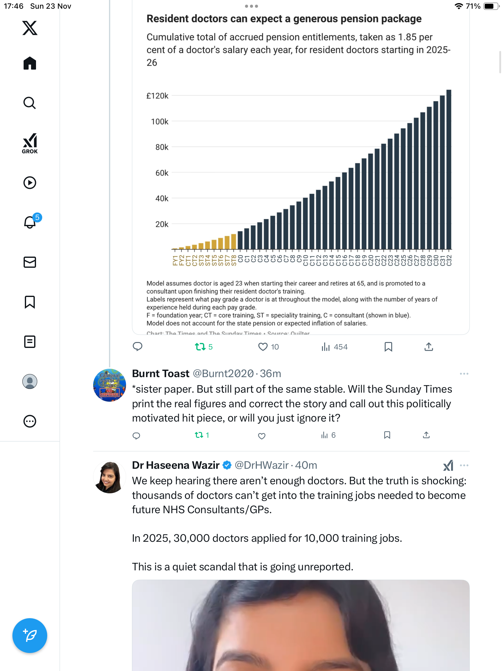Open the Search page
The height and width of the screenshot is (671, 503).
pyautogui.click(x=30, y=103)
